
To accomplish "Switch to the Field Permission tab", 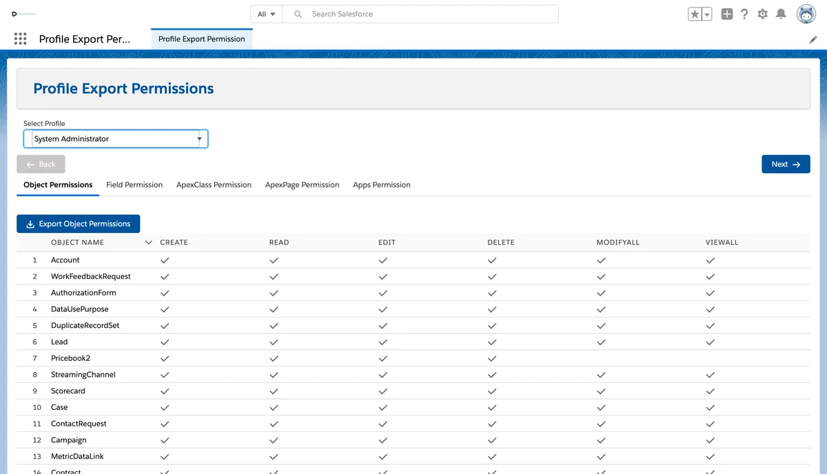I will click(x=134, y=185).
